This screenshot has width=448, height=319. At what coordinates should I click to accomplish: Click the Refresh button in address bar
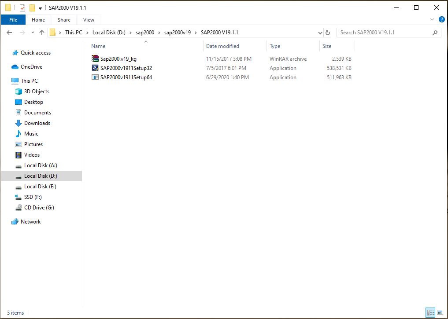click(x=328, y=33)
